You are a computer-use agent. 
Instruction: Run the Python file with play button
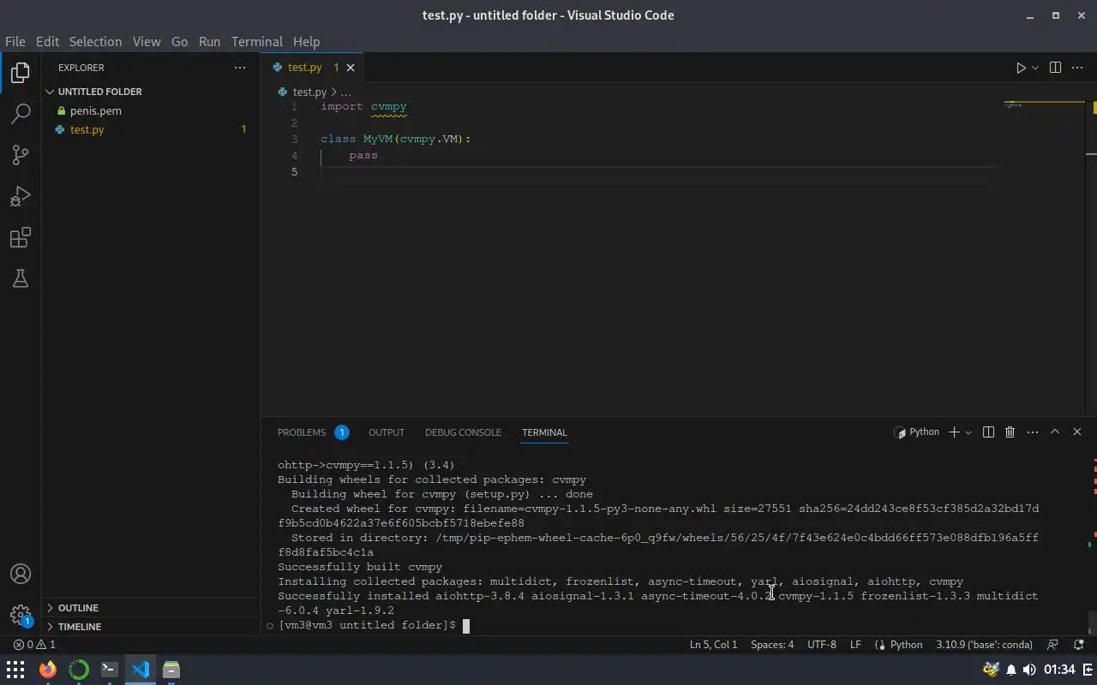pos(1021,68)
